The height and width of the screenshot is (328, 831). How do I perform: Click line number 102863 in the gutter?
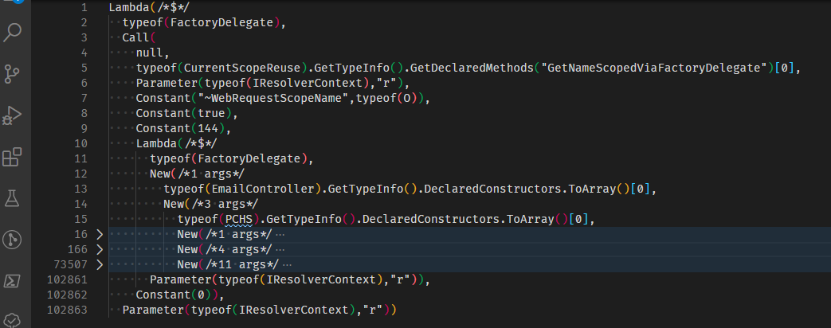(67, 310)
